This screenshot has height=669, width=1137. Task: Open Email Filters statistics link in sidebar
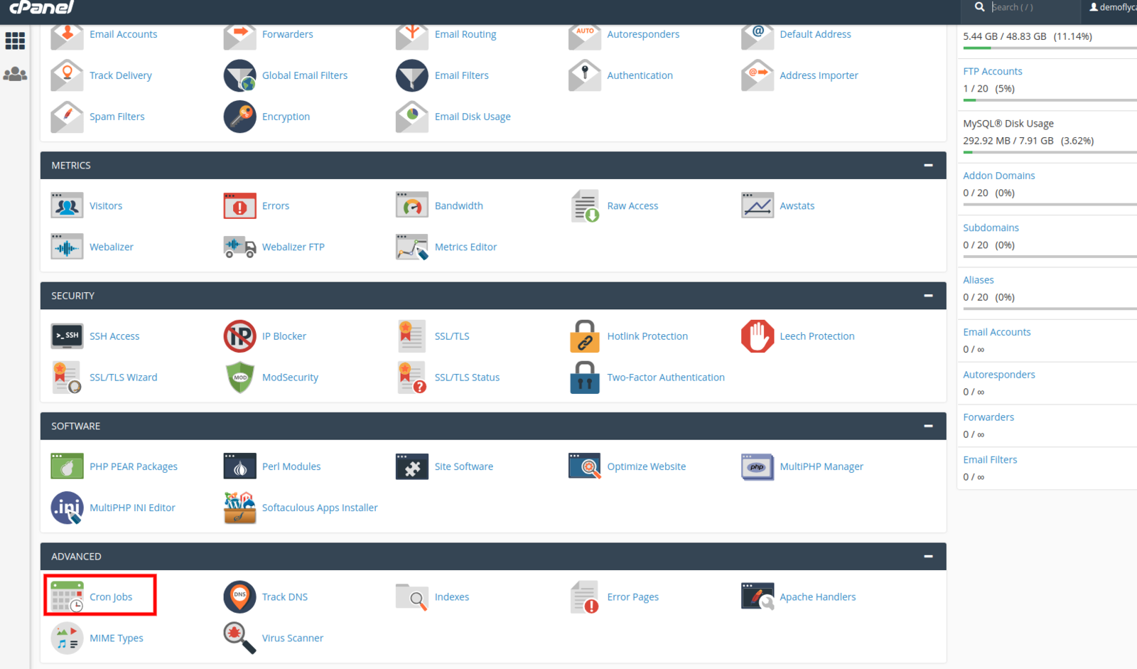pos(990,460)
